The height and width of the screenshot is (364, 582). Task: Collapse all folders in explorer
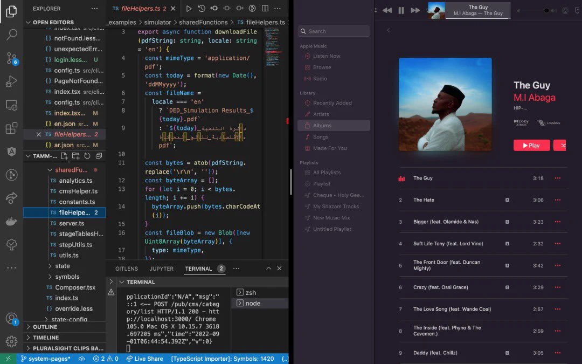pyautogui.click(x=99, y=156)
